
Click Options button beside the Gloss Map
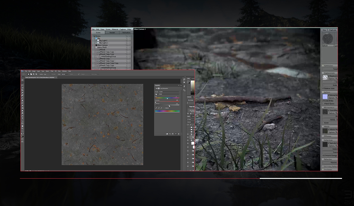point(331,113)
